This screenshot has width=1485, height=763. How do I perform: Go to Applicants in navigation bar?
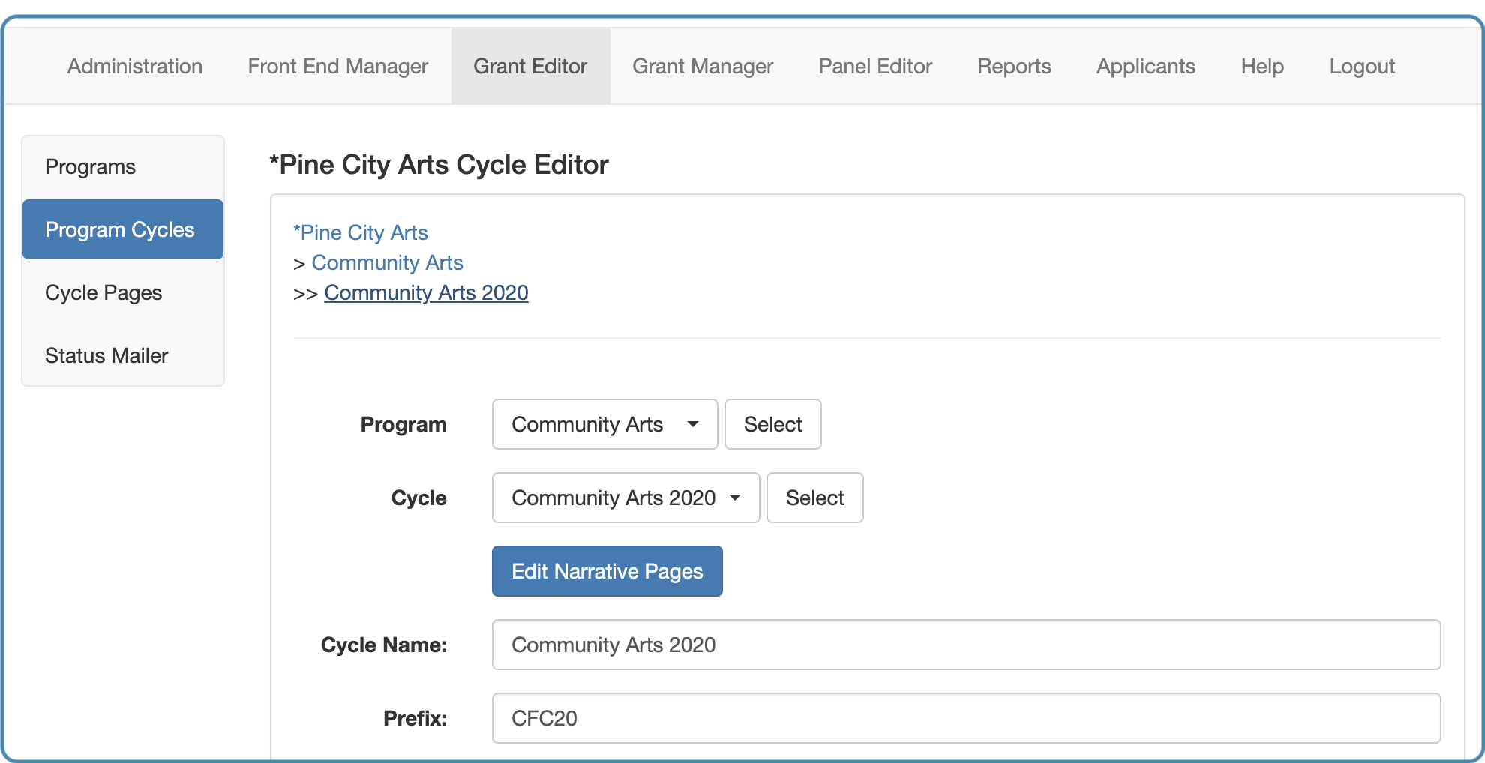(1146, 66)
